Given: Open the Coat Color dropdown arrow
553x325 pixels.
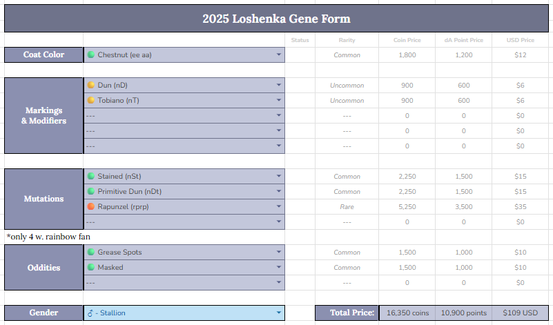Looking at the screenshot, I should [279, 55].
